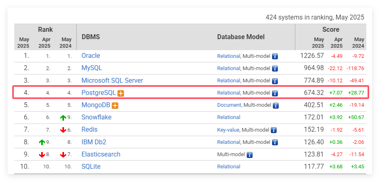Screen dimensions: 379x181
Task: Open the Snowflake DBMS link
Action: coord(96,117)
